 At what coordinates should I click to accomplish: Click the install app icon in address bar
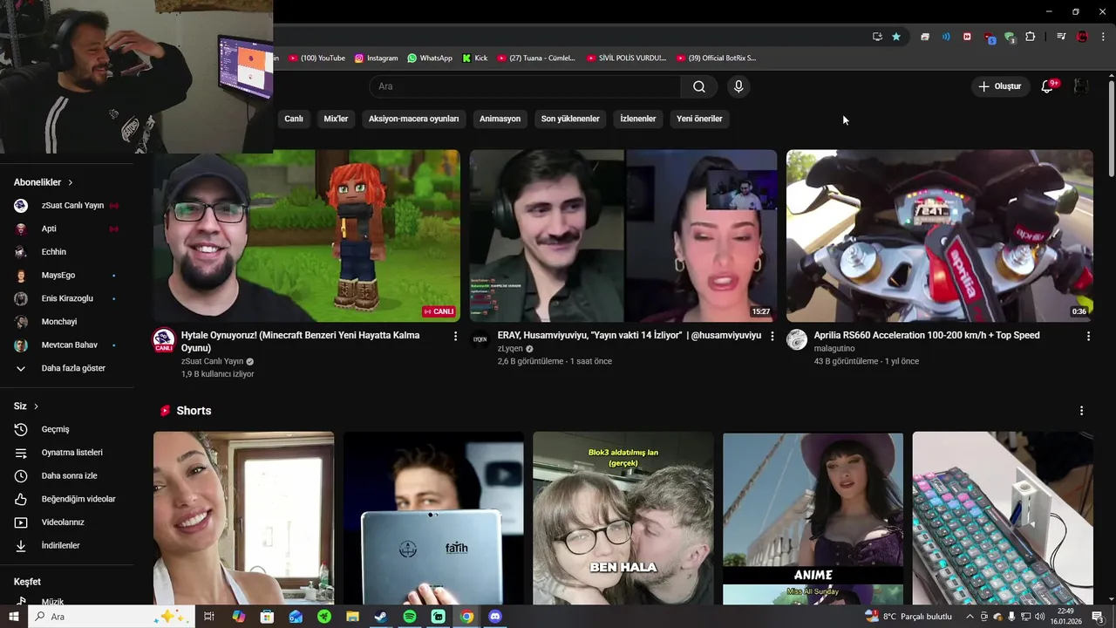(877, 37)
